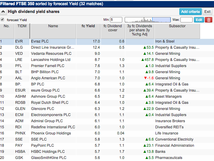Sort by the TIDM column header
The width and height of the screenshot is (214, 161).
[22, 31]
